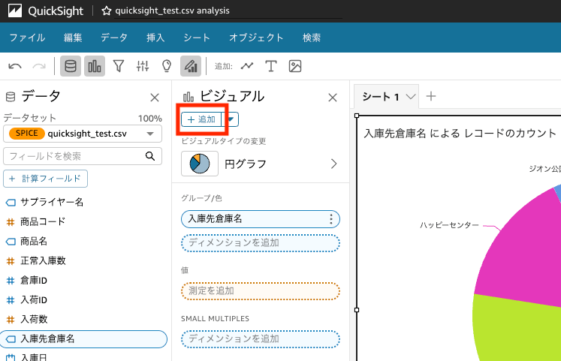Open the dropdown arrow beside 追加

[x=231, y=119]
